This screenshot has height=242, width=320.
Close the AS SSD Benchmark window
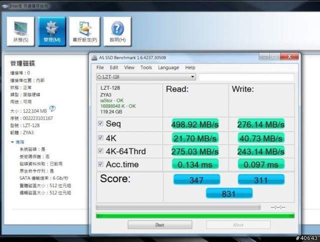289,56
